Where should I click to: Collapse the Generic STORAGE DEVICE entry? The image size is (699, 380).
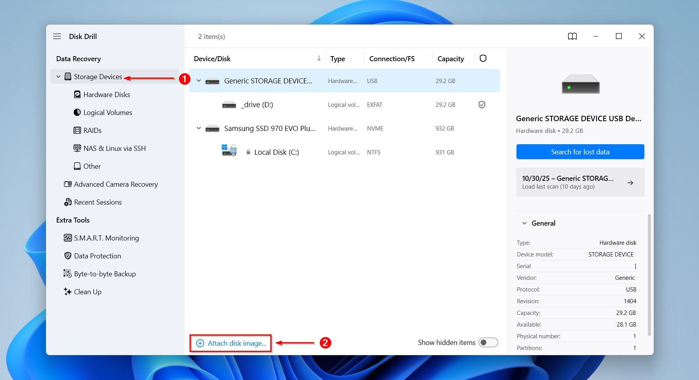(x=199, y=81)
